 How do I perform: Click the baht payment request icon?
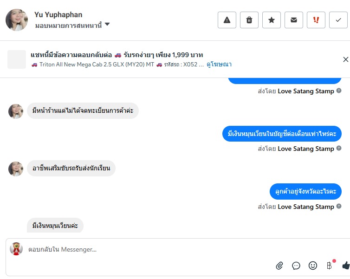click(330, 266)
